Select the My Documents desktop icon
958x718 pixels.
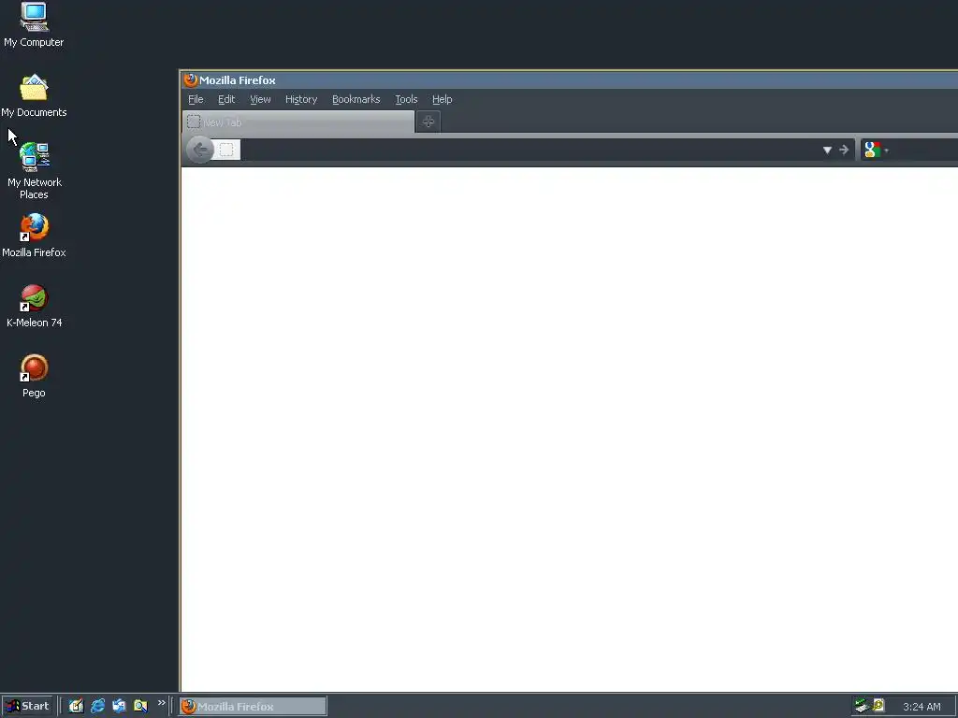click(34, 95)
